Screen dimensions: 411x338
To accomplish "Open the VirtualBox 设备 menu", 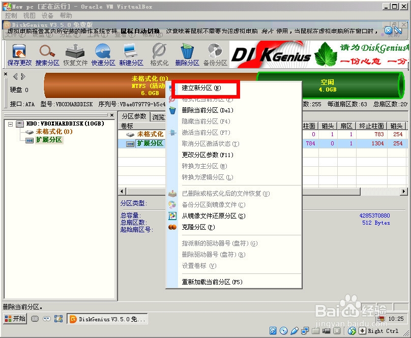I will pos(47,16).
